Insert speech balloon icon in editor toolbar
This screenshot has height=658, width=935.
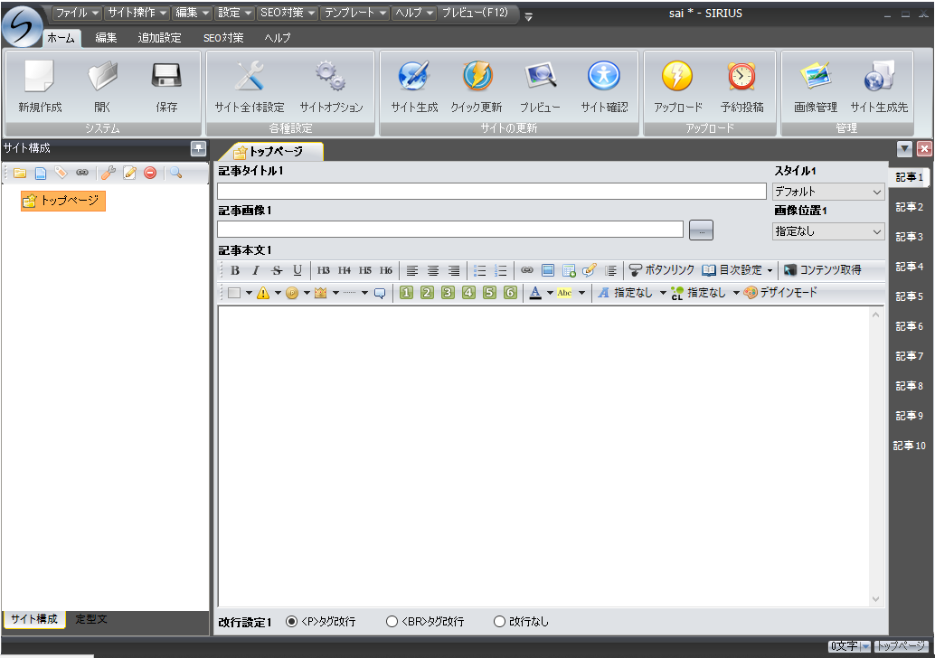[379, 293]
